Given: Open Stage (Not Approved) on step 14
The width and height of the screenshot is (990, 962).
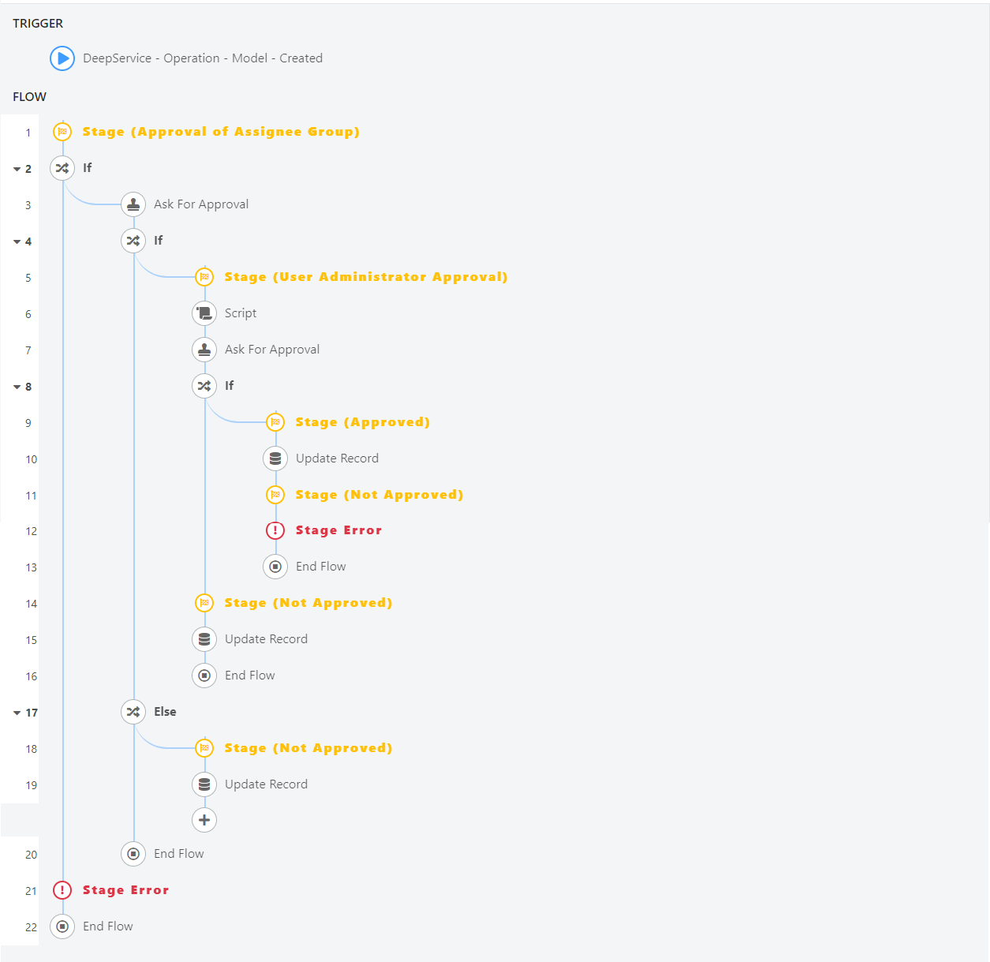Looking at the screenshot, I should click(308, 603).
